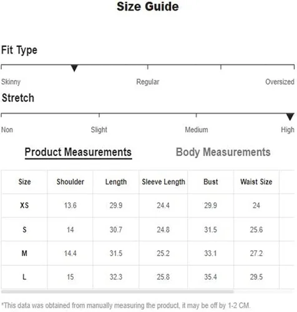
Task: Select the L size row label
Action: click(x=24, y=277)
